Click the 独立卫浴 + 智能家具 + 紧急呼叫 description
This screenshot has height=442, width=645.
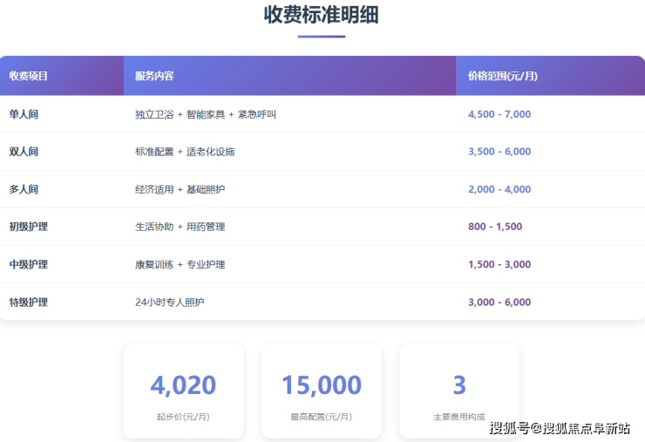[206, 114]
